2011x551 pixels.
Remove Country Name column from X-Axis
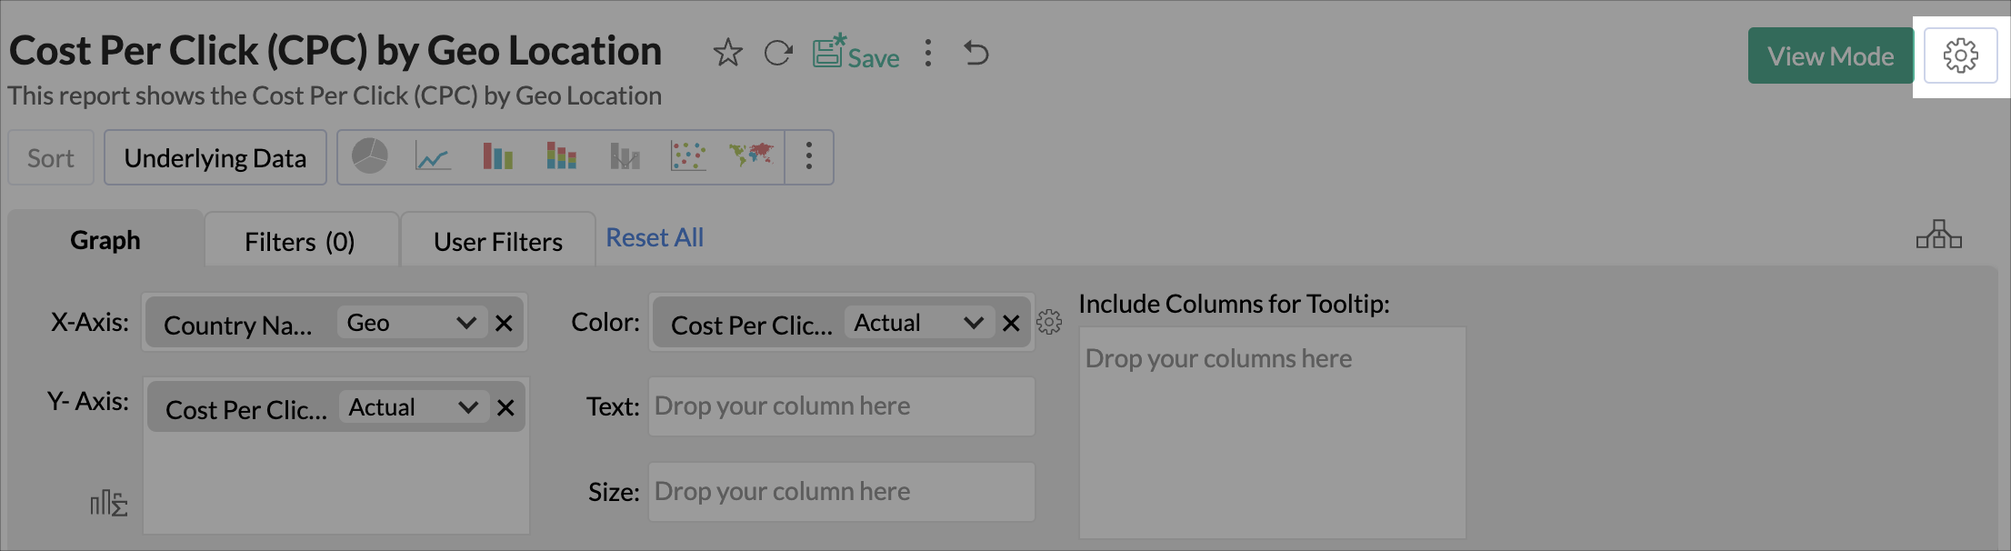coord(505,323)
